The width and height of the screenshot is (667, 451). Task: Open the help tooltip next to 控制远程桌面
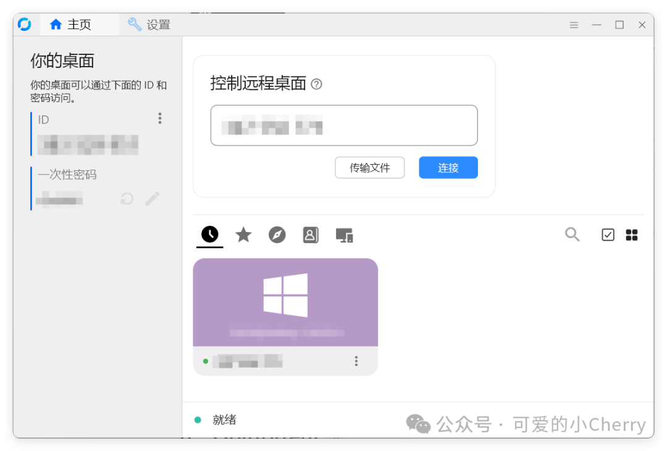[317, 85]
